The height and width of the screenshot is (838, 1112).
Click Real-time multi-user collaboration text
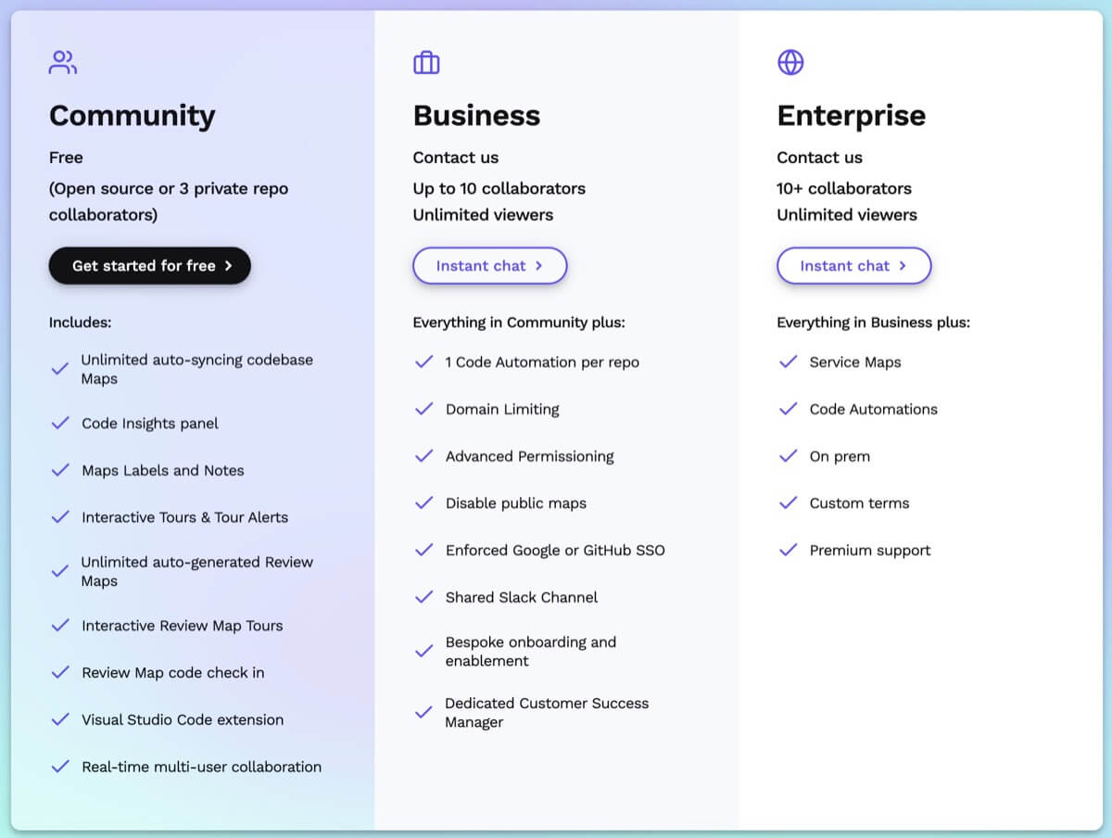click(201, 767)
